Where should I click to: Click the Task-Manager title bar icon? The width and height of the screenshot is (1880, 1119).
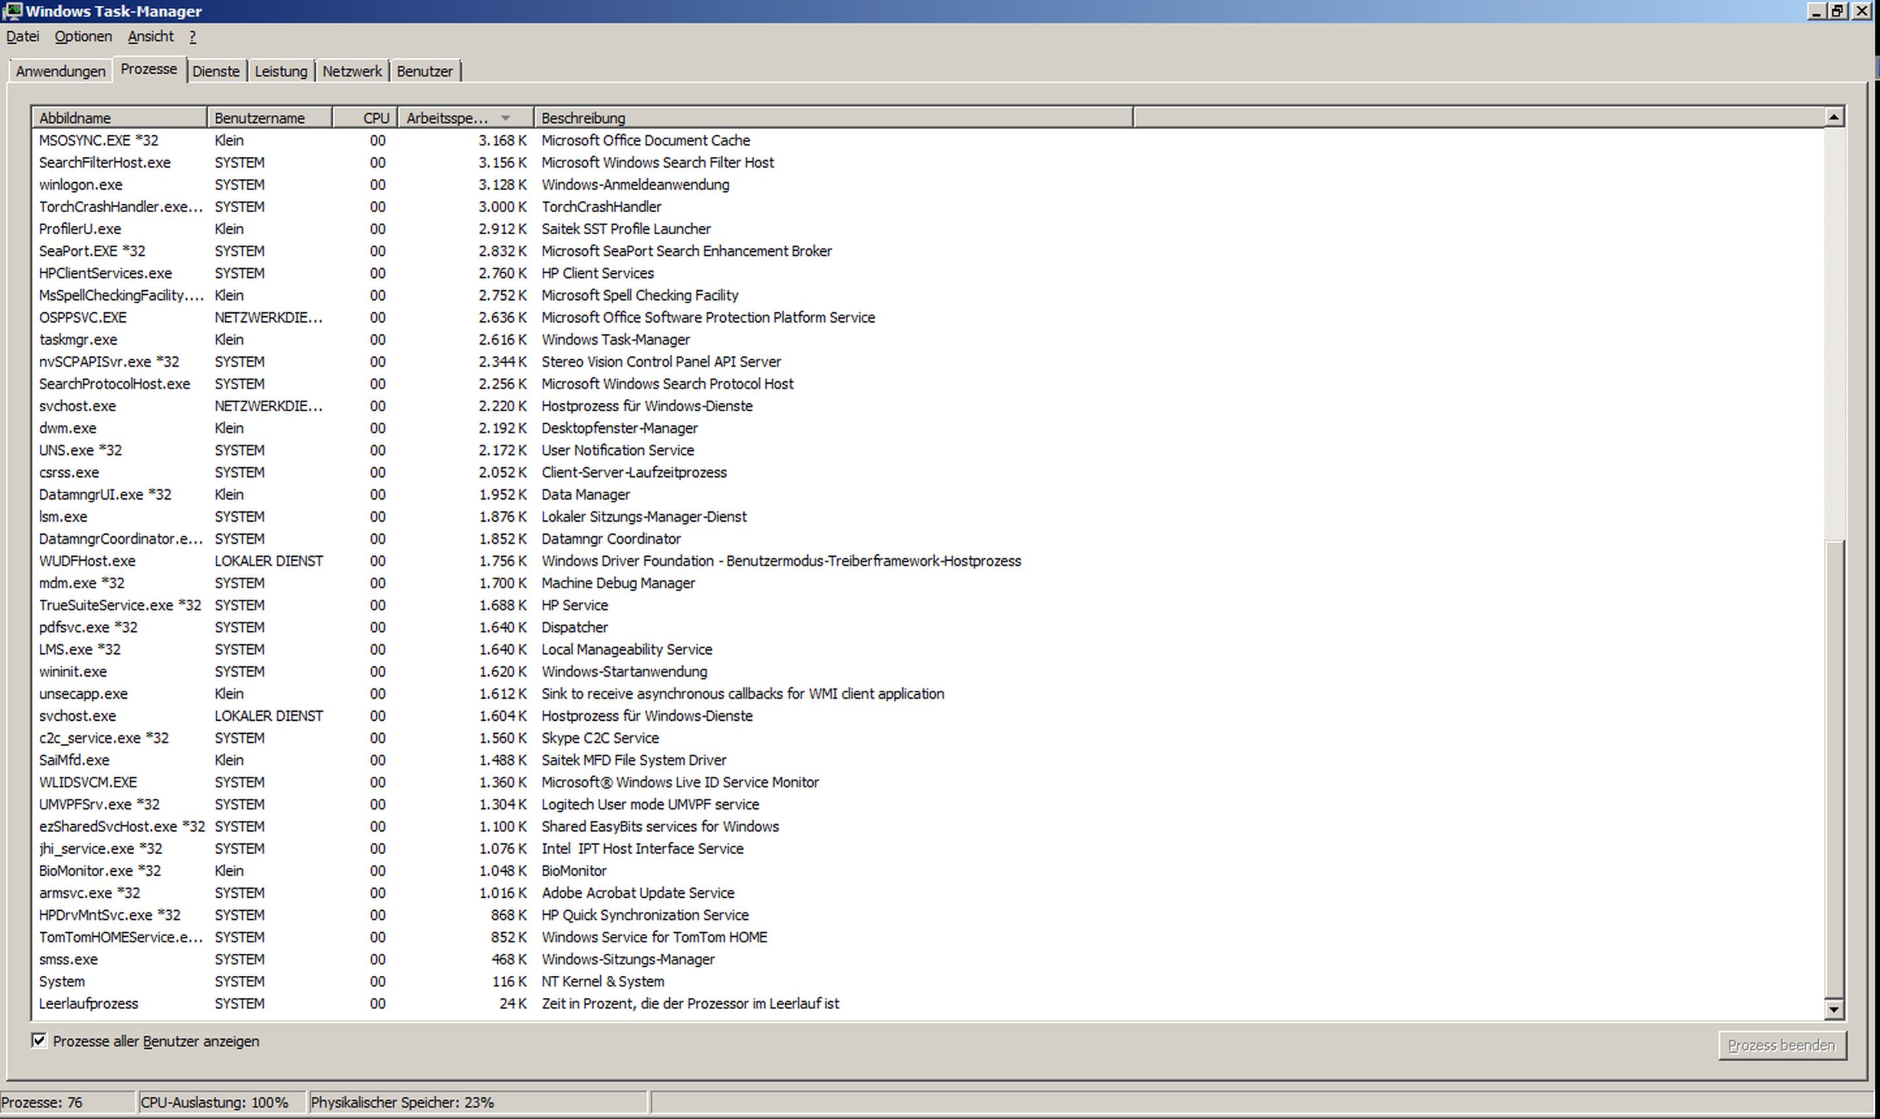click(12, 11)
